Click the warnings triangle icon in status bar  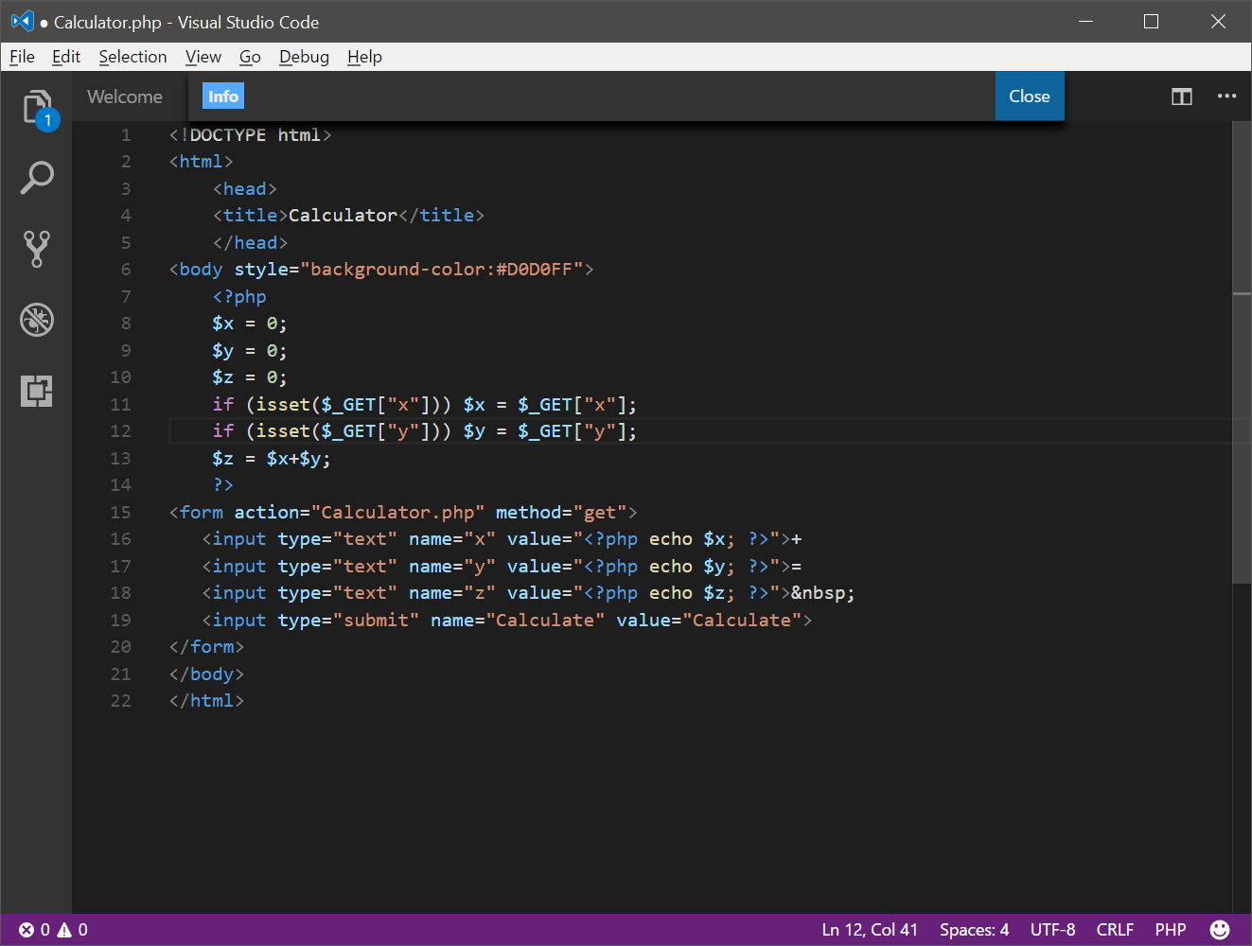pos(64,930)
